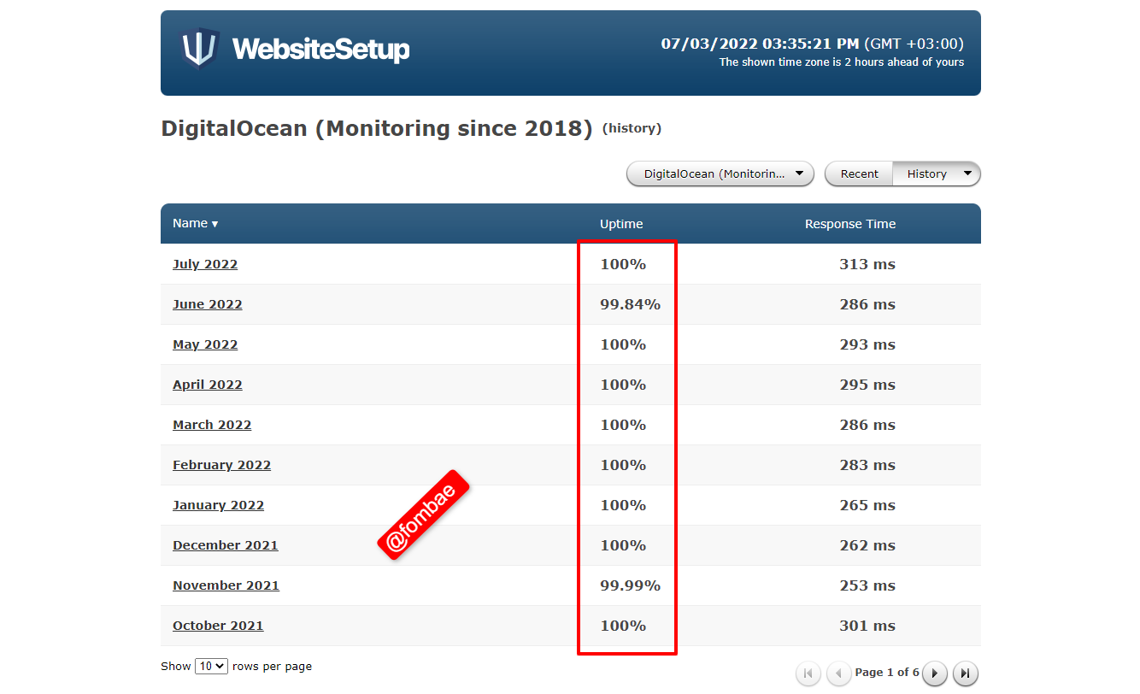1140x694 pixels.
Task: Select the 99.99% uptime value for November
Action: coord(631,585)
